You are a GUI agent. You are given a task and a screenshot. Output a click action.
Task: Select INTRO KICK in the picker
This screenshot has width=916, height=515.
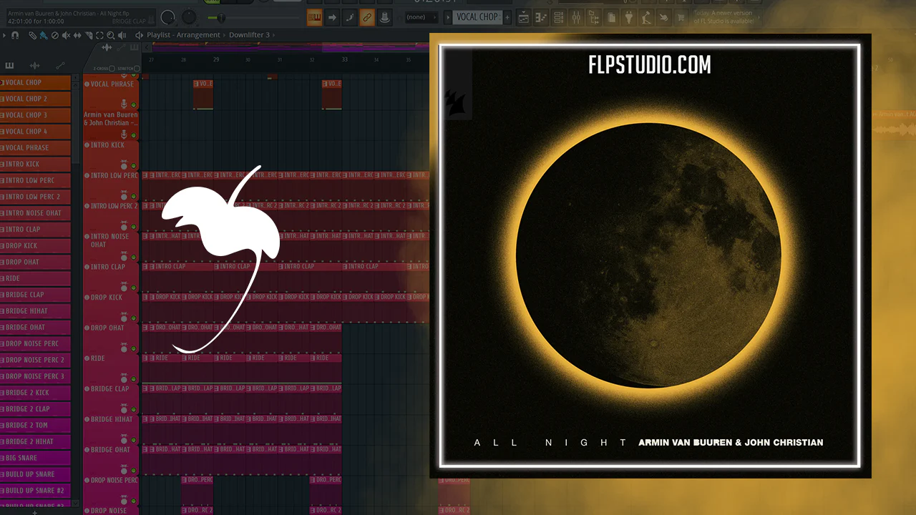[x=35, y=164]
